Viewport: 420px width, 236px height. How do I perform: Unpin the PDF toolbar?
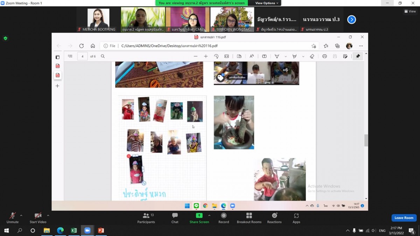(358, 56)
